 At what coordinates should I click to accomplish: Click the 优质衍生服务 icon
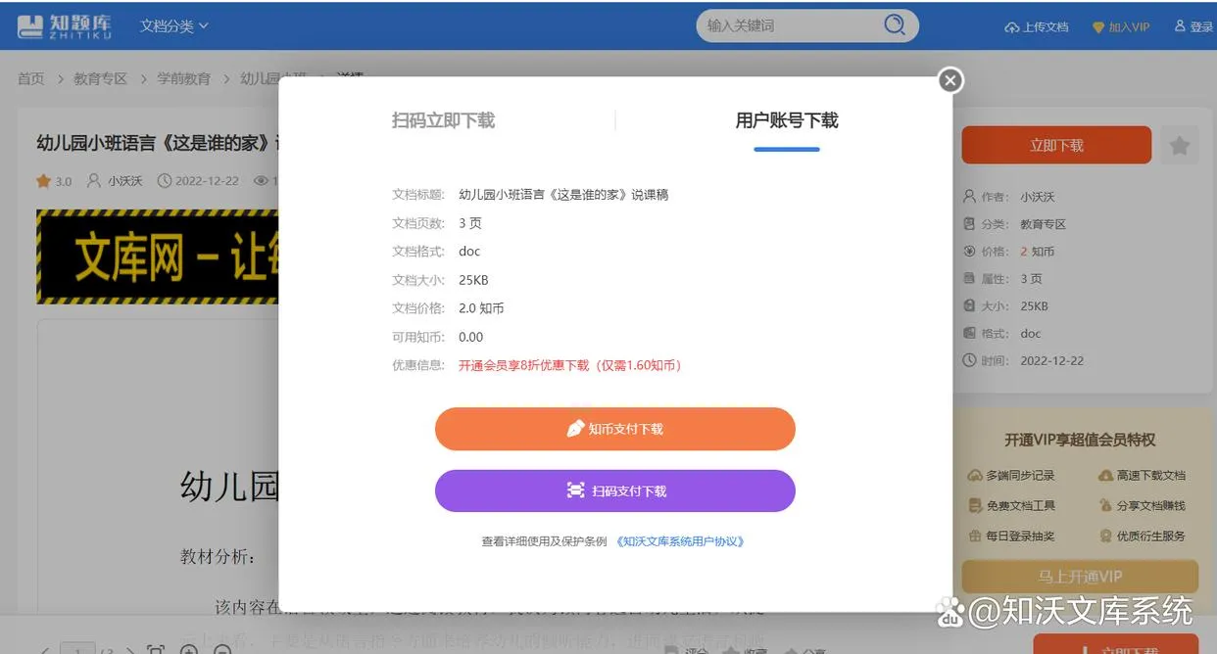coord(1105,537)
